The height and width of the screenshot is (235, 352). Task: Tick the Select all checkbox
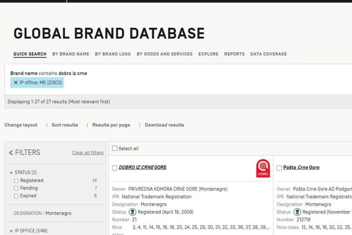coord(115,148)
